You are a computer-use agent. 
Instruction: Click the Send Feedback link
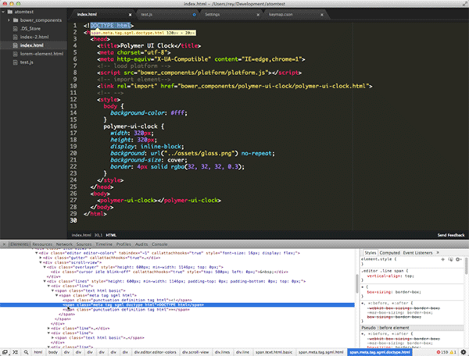coord(452,234)
